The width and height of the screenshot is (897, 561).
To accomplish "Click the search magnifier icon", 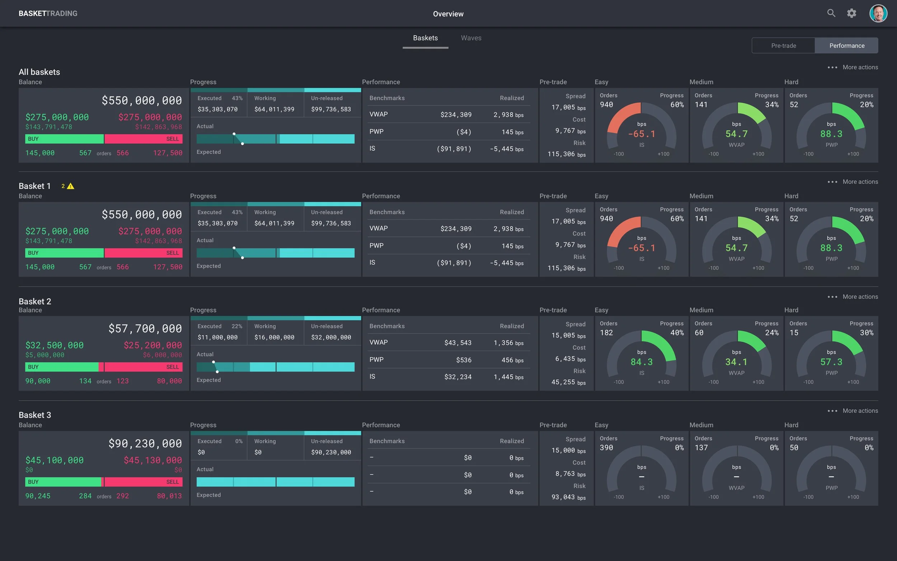I will 831,13.
